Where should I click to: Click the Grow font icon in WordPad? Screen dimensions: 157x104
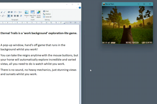[2, 12]
